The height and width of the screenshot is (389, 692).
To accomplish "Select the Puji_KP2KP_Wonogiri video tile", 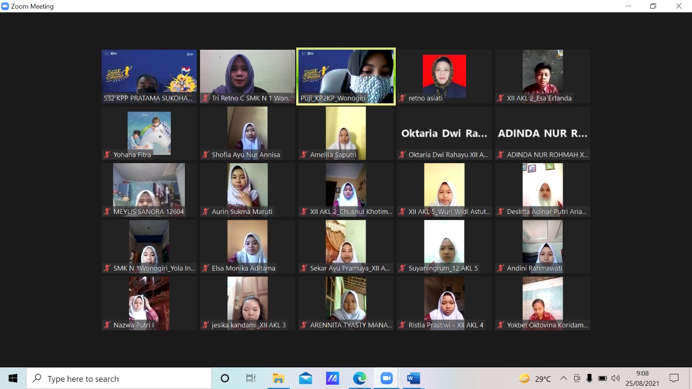I will (x=346, y=76).
